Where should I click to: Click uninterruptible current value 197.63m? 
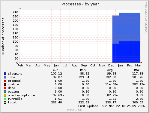coord(57,95)
